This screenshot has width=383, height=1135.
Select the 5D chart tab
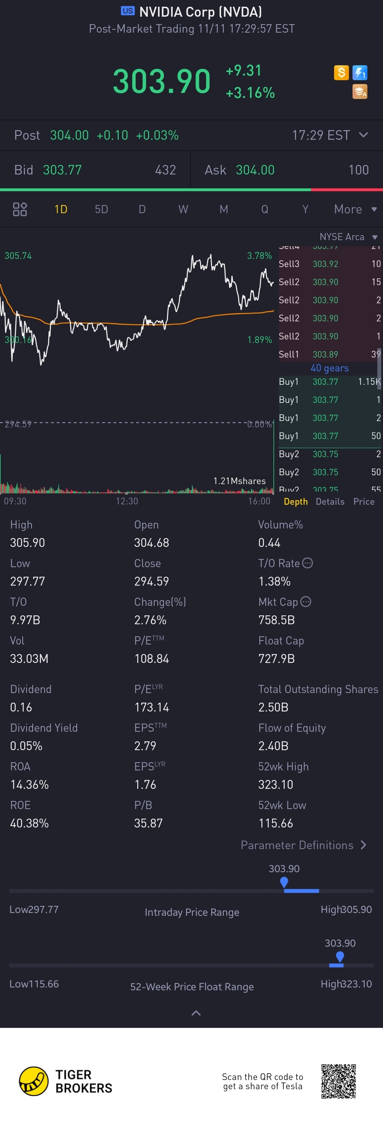[x=101, y=209]
